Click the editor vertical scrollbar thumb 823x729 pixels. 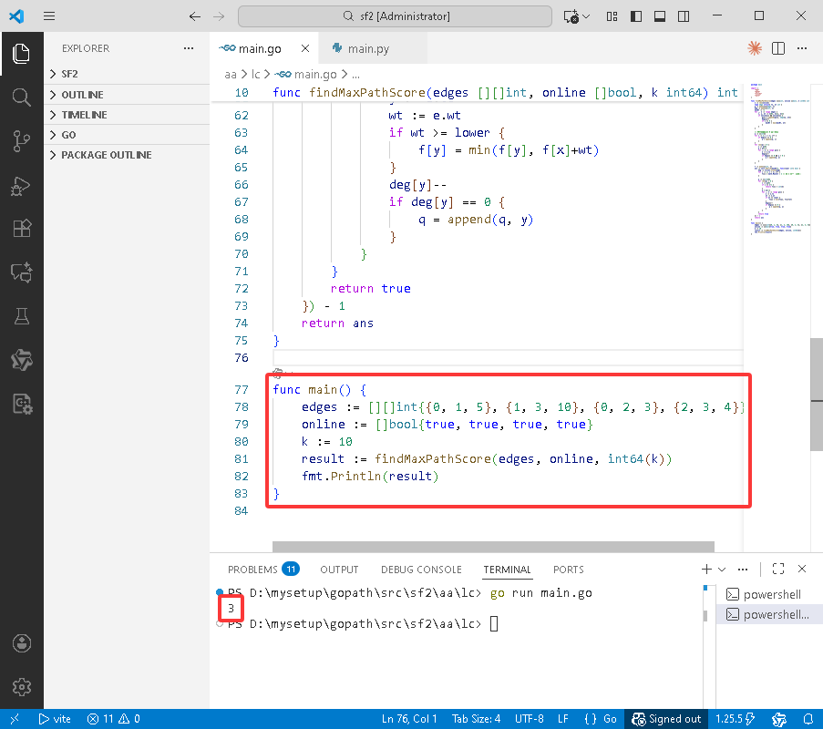tap(817, 395)
